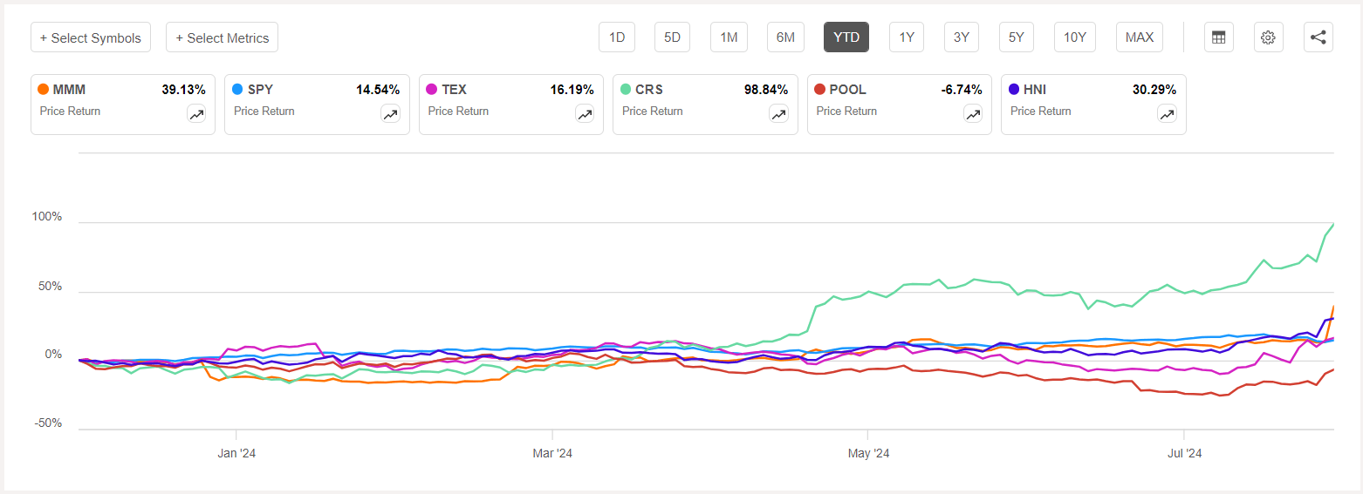Choose the 1M range button
This screenshot has height=494, width=1363.
click(729, 37)
